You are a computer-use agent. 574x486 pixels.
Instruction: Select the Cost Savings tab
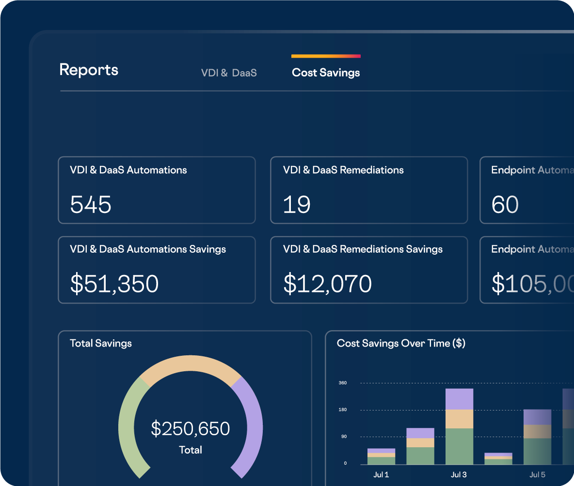325,72
